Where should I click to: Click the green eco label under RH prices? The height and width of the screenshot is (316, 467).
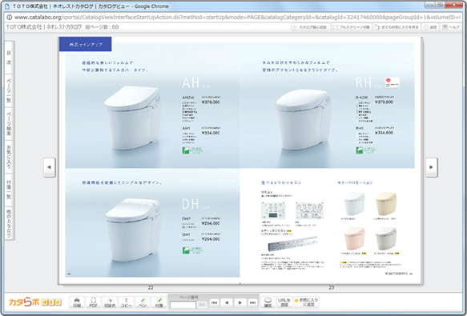click(366, 150)
